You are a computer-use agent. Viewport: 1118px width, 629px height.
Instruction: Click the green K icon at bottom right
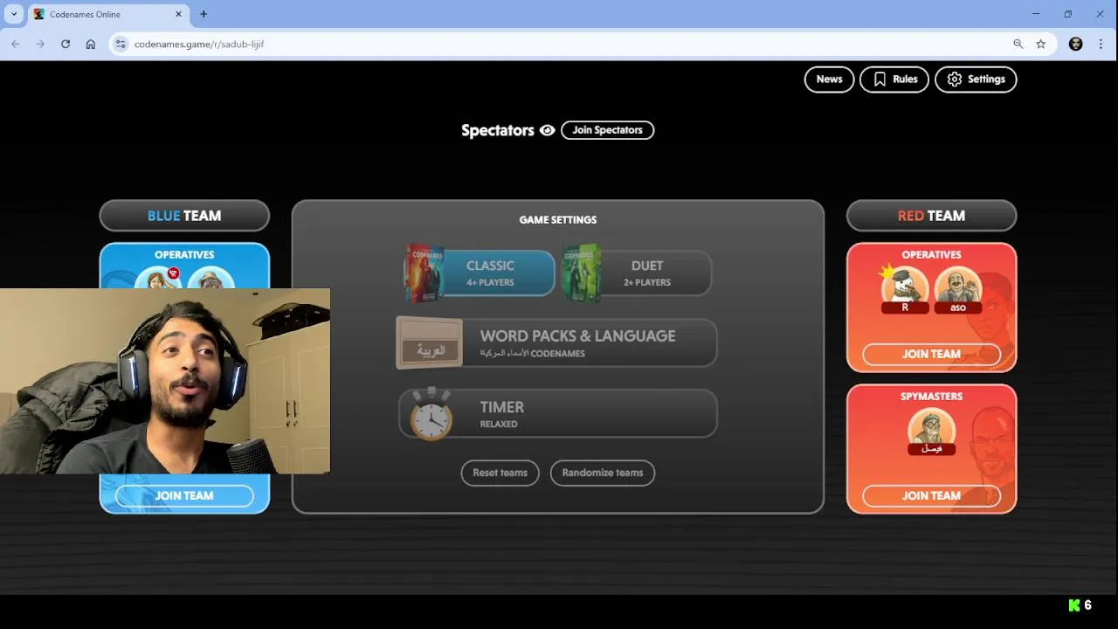point(1074,605)
